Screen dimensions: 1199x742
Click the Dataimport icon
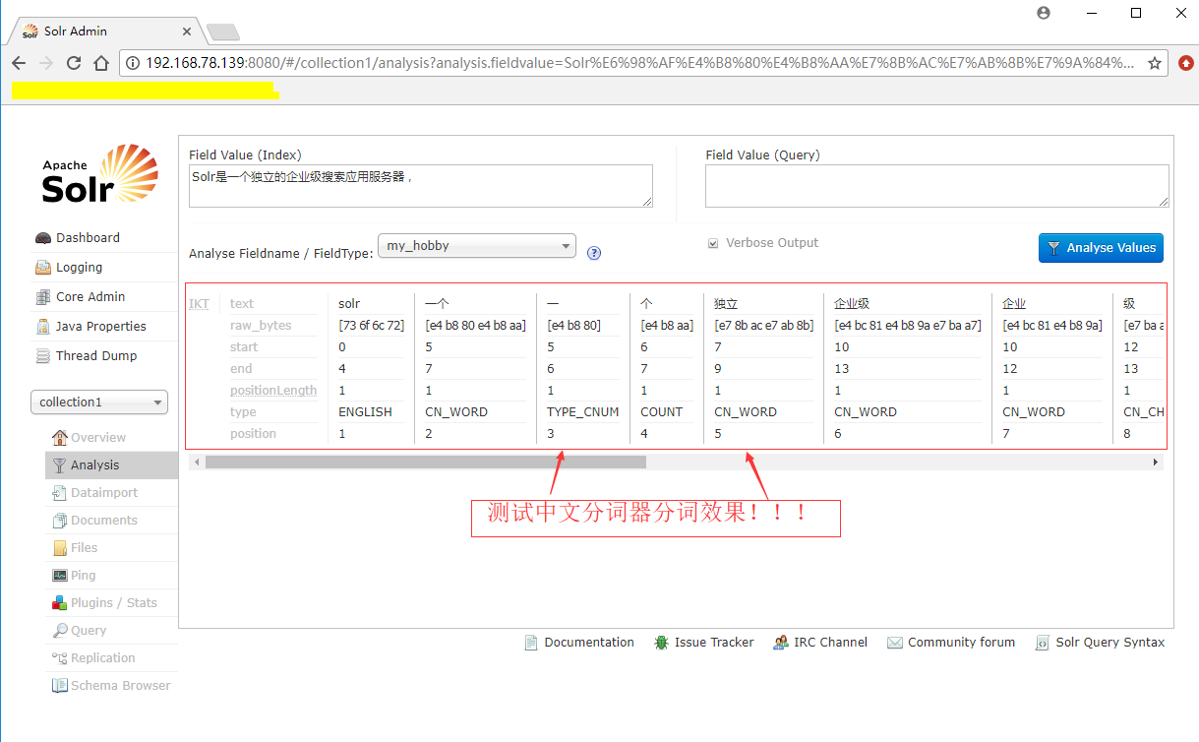point(60,492)
